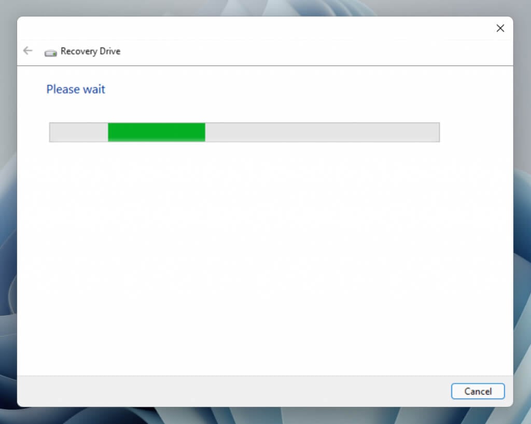Click wallpaper above the dialog window
Image resolution: width=531 pixels, height=424 pixels.
[264, 7]
